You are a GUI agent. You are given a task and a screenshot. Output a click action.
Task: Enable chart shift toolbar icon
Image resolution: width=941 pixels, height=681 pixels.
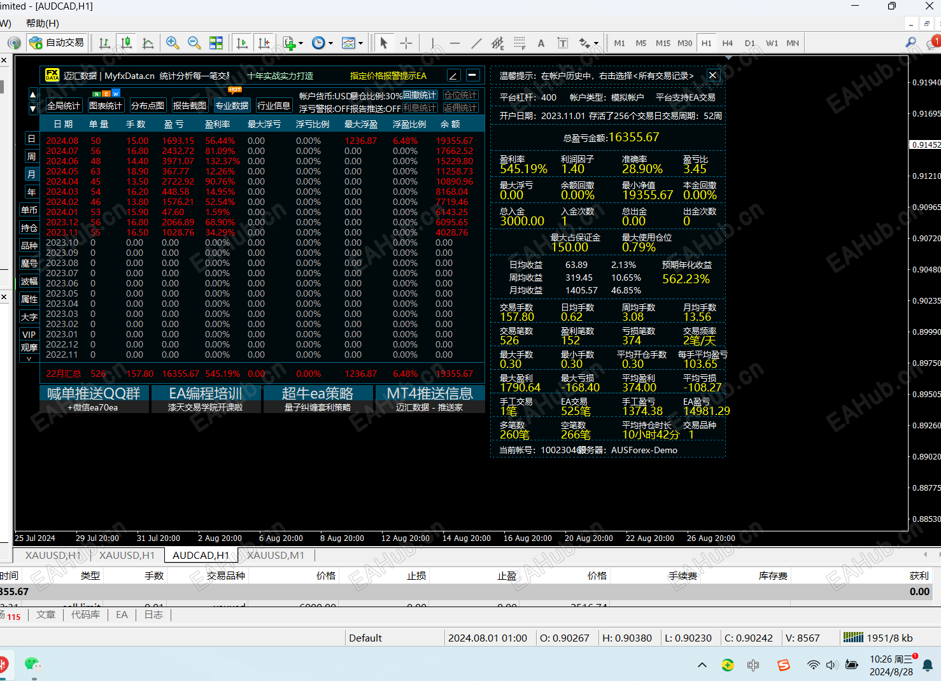pyautogui.click(x=264, y=43)
